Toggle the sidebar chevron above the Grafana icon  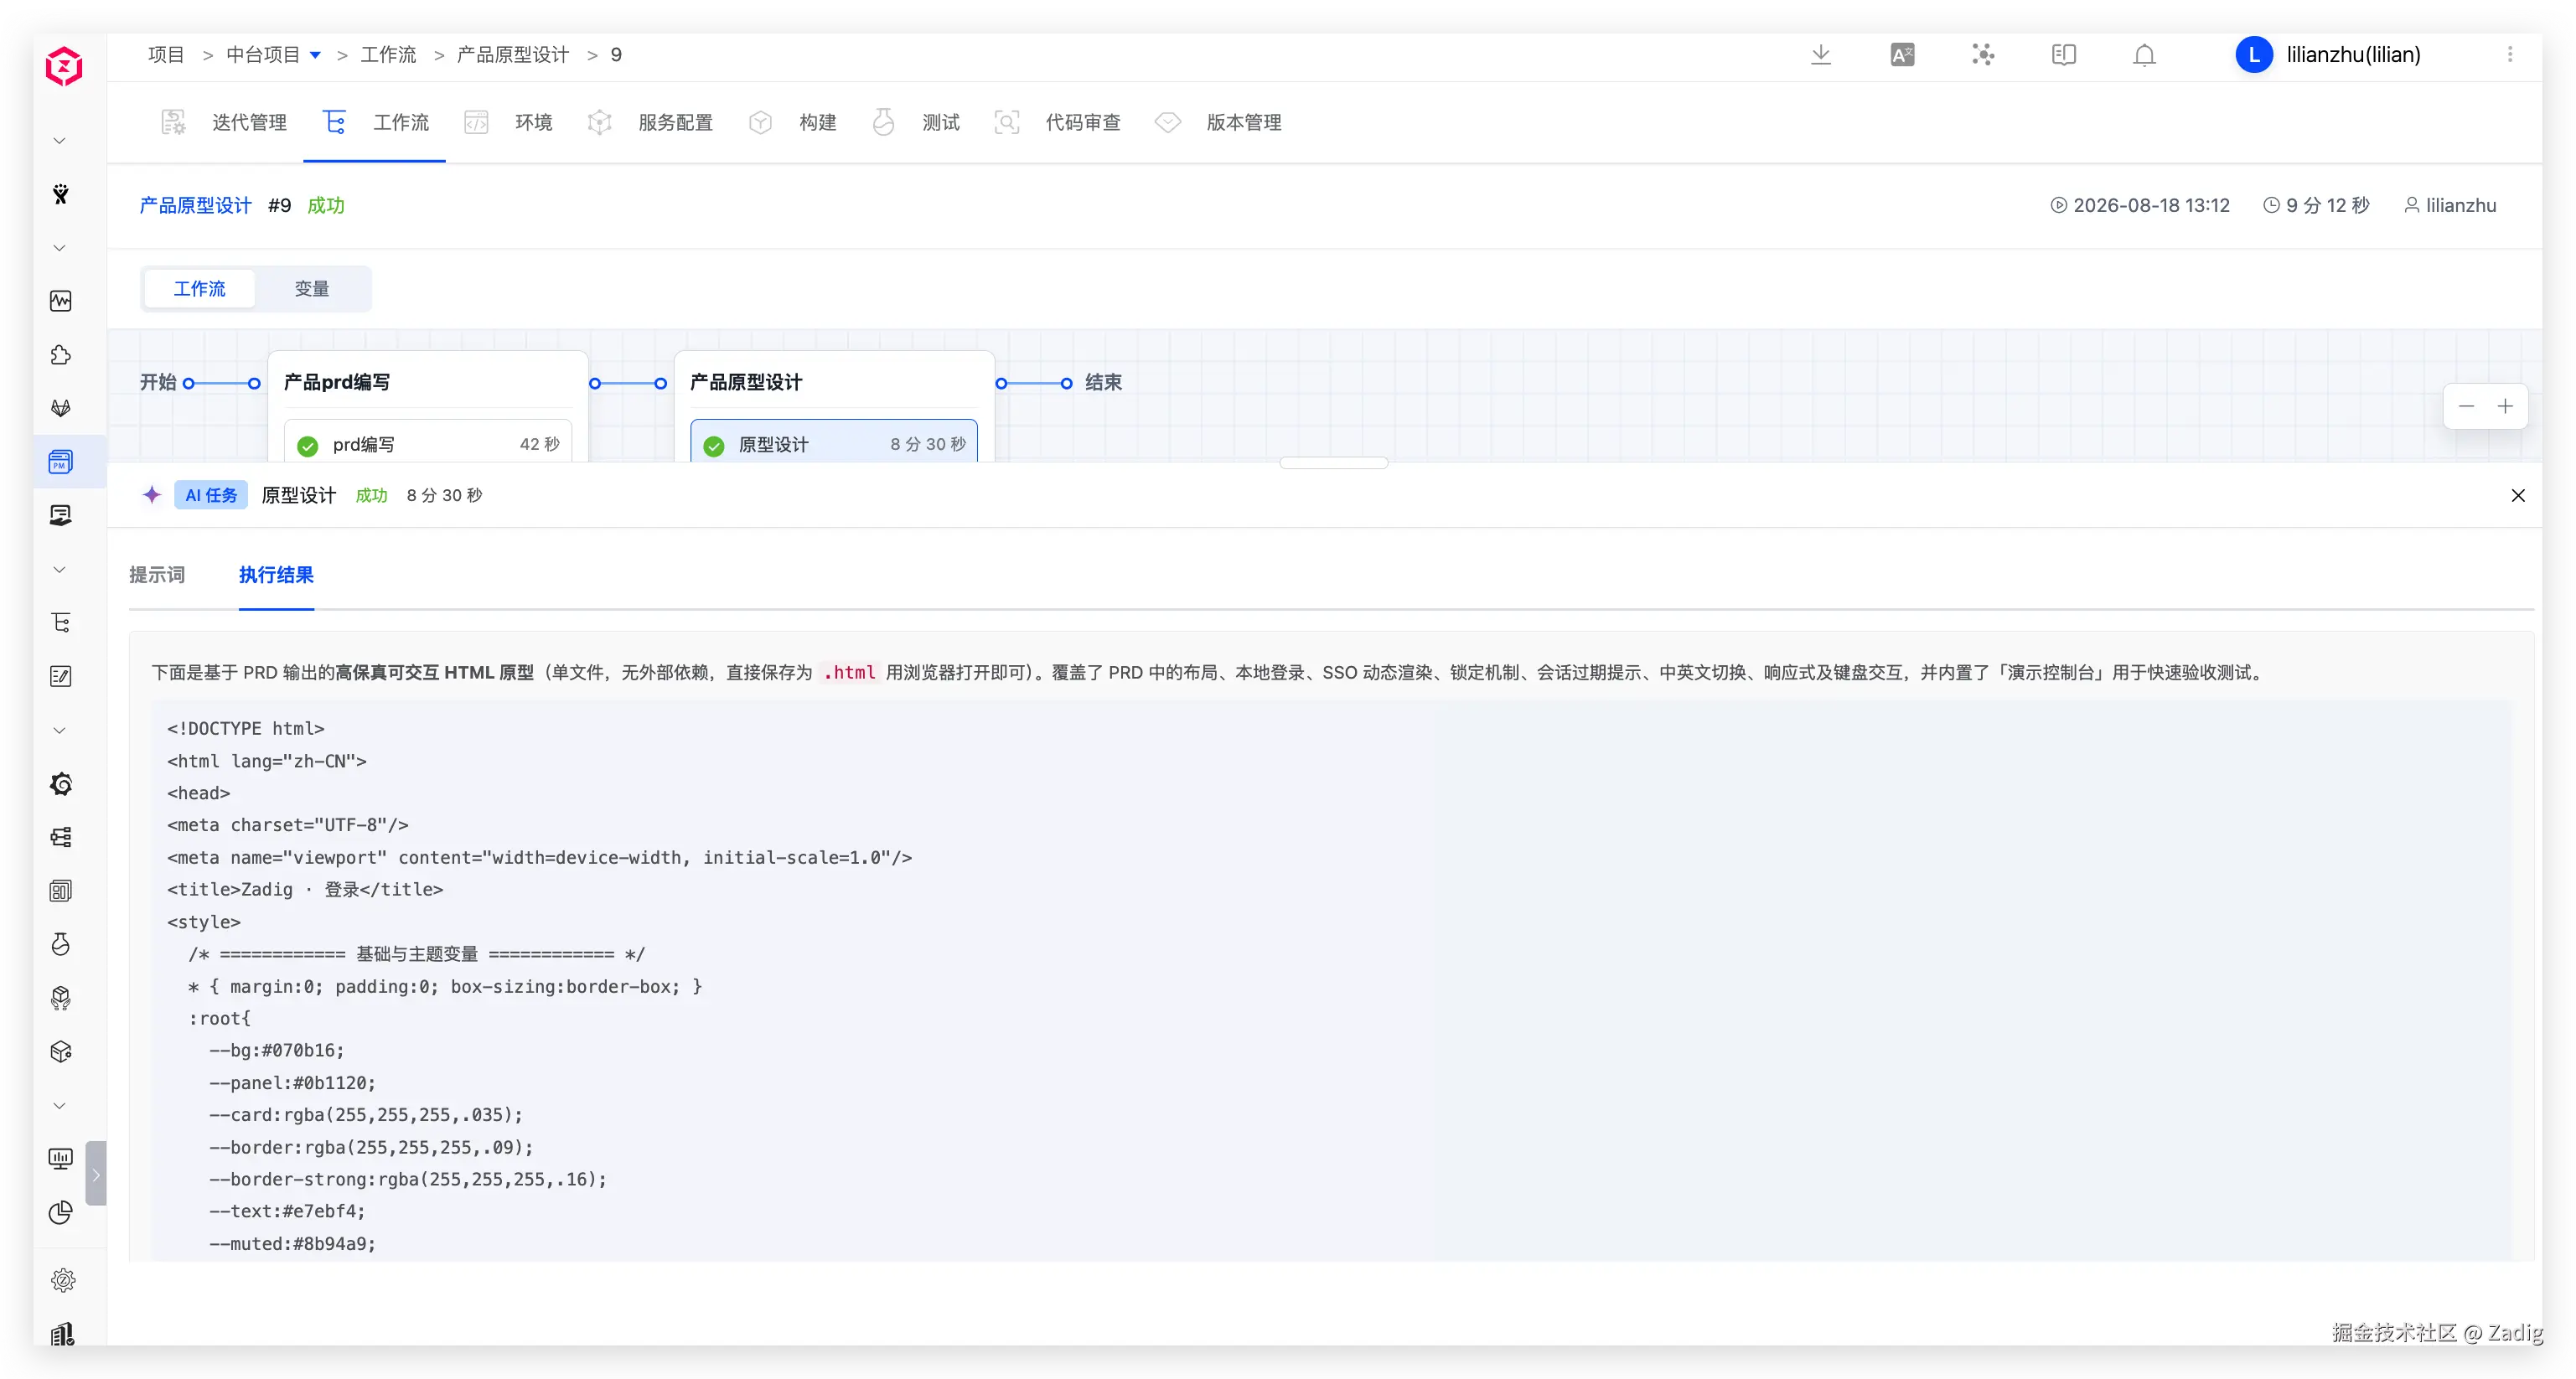pyautogui.click(x=59, y=731)
